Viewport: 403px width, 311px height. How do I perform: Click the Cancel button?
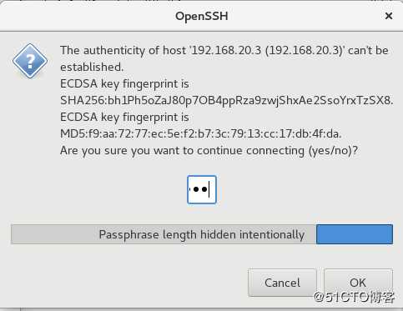tap(282, 283)
